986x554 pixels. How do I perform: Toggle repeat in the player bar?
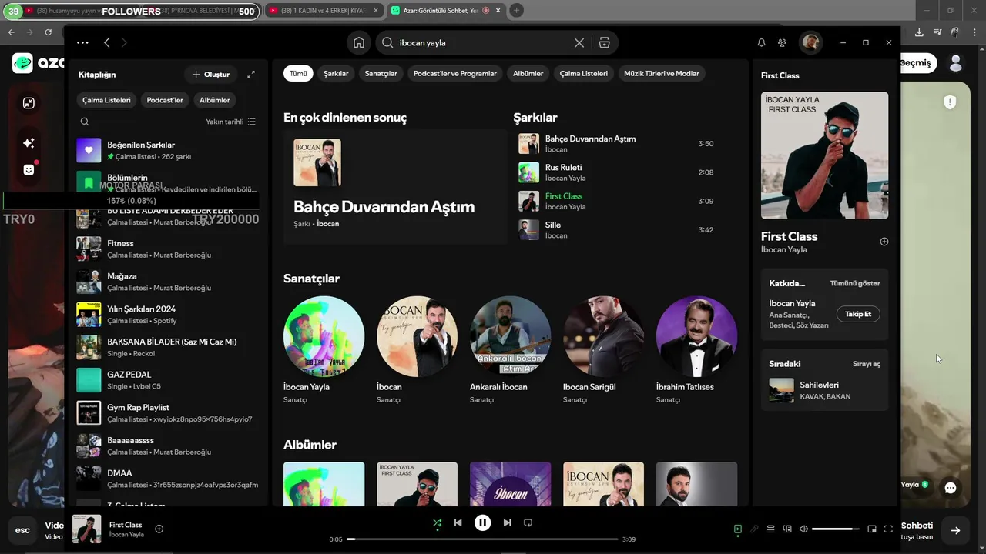[x=528, y=523]
